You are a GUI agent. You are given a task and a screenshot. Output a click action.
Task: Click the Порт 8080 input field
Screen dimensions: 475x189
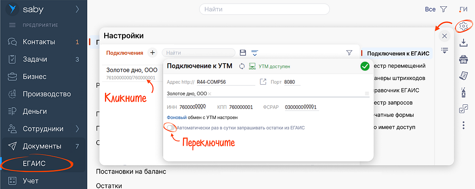tap(292, 82)
